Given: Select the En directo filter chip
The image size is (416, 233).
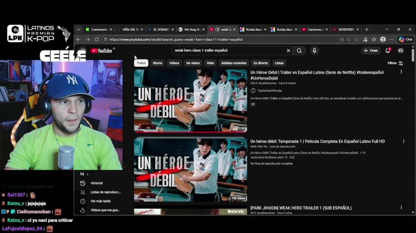Looking at the screenshot, I should point(260,63).
